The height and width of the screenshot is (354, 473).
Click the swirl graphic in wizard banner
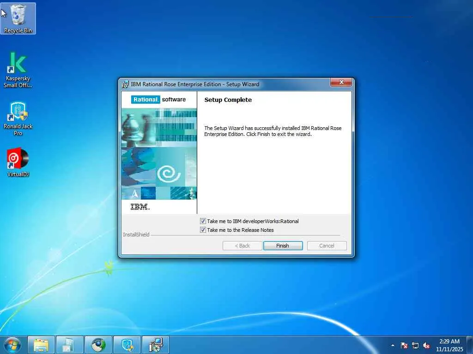tap(169, 174)
